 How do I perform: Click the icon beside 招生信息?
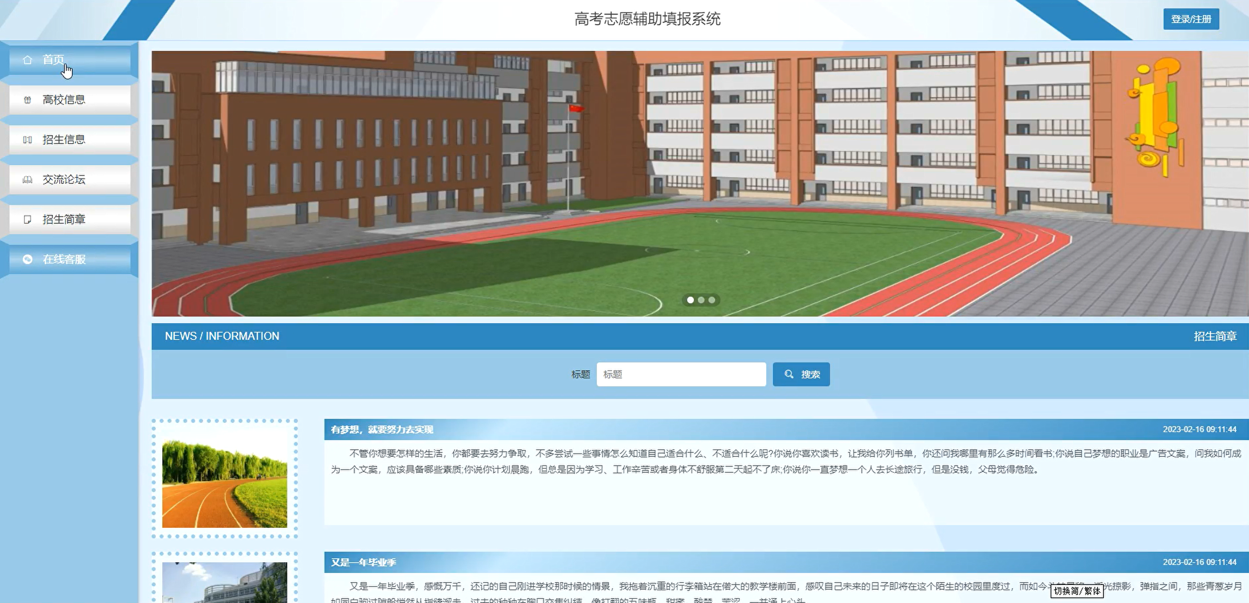click(x=27, y=139)
